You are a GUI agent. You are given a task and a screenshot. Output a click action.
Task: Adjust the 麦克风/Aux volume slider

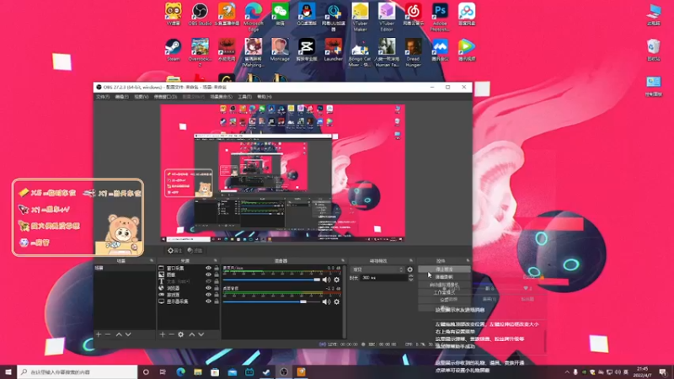[x=271, y=280]
